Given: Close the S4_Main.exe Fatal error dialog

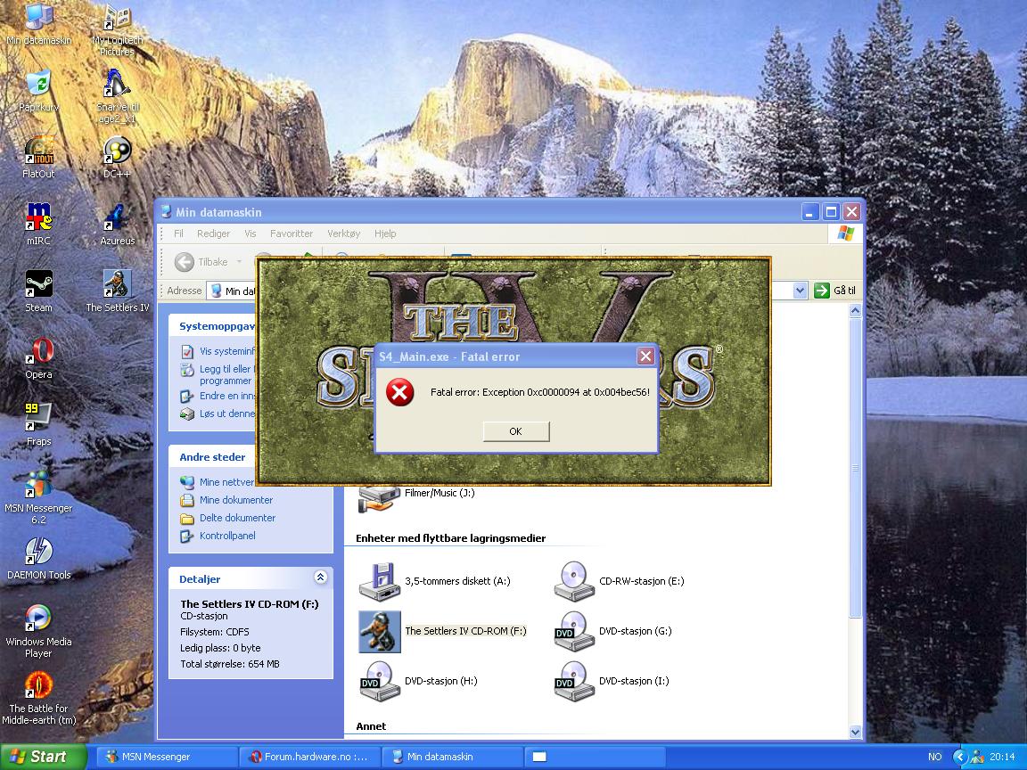Looking at the screenshot, I should coord(645,356).
